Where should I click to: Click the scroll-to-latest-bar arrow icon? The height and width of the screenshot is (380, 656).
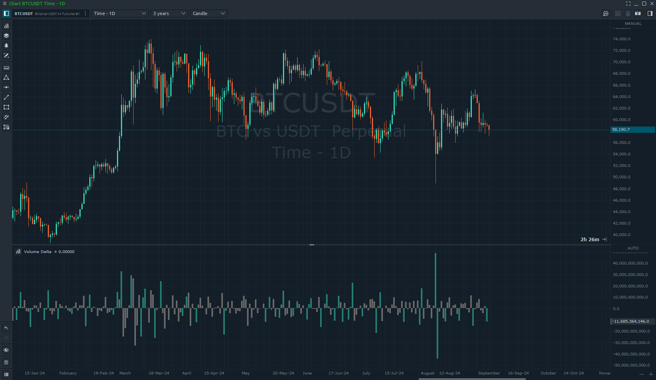(605, 239)
